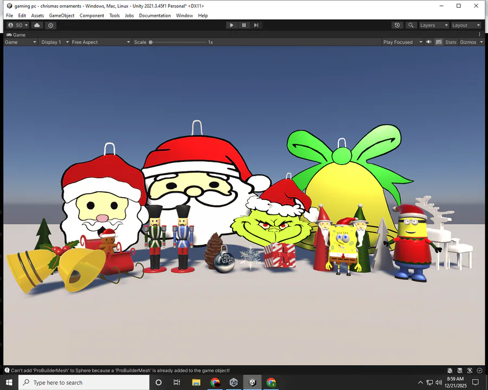Open the Window menu
This screenshot has width=488, height=390.
(184, 16)
